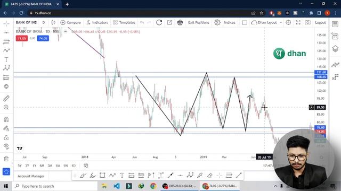The image size is (341, 191).
Task: Open the patterns tool in left sidebar
Action: click(6, 68)
